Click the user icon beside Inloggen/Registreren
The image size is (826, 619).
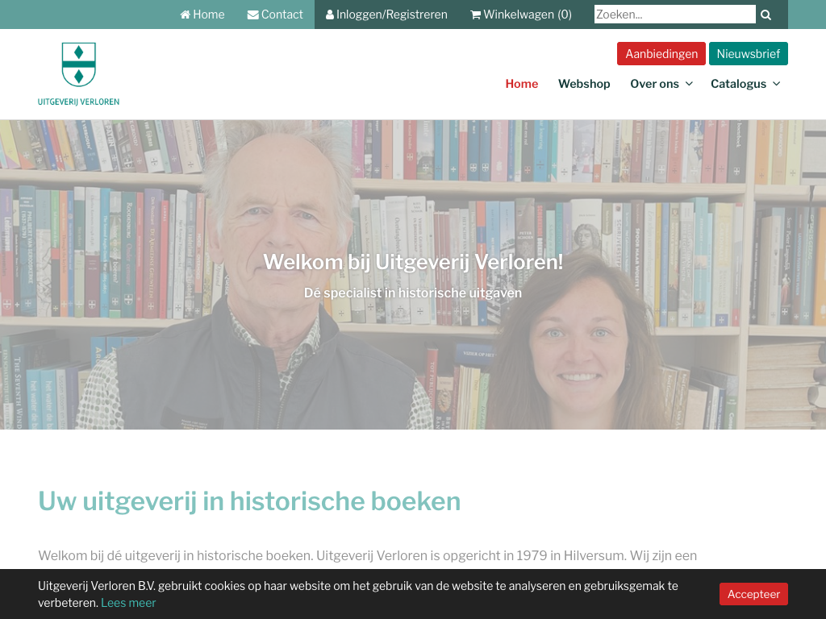pos(330,15)
